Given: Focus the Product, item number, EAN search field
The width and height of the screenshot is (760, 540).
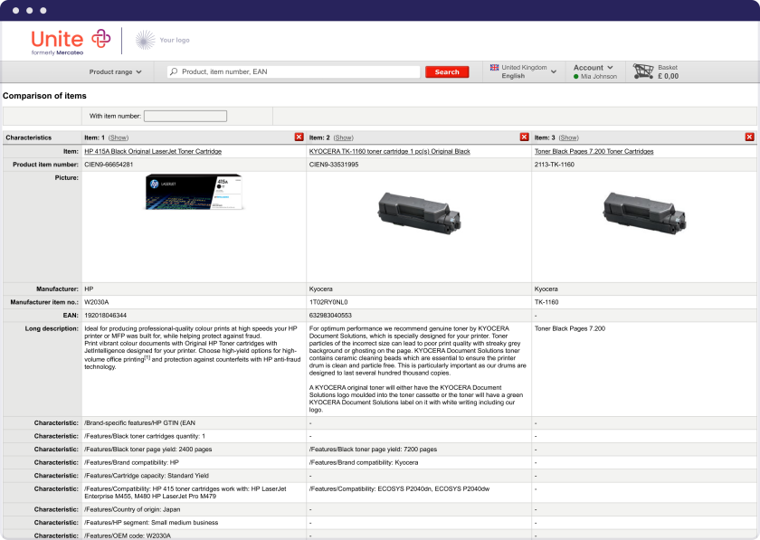Looking at the screenshot, I should [x=294, y=71].
